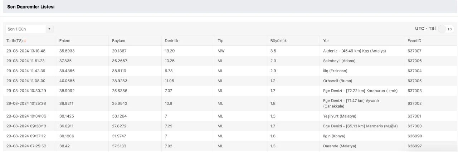Click the Derinlik column header
The width and height of the screenshot is (458, 152).
(x=171, y=41)
